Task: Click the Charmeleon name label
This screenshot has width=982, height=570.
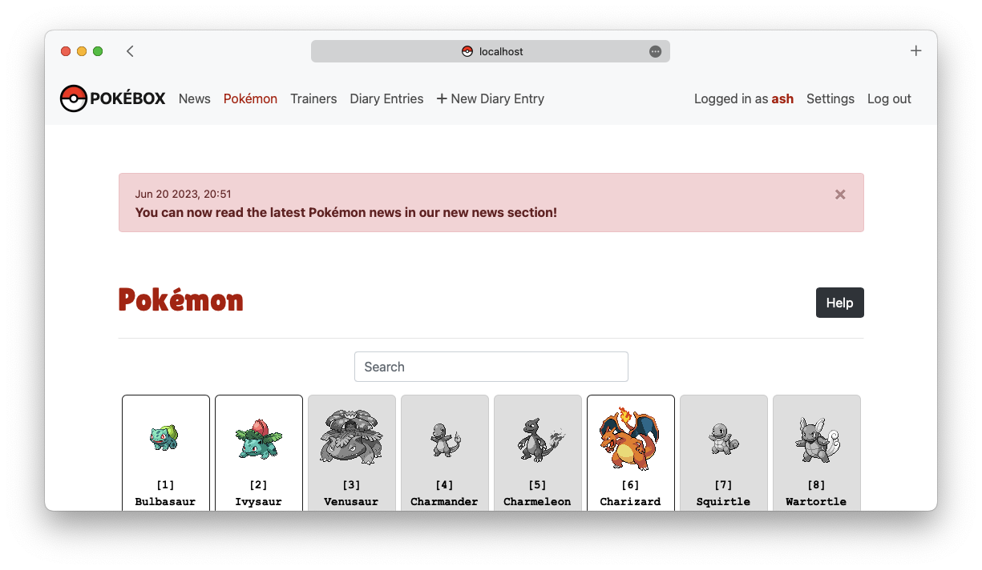Action: click(537, 502)
